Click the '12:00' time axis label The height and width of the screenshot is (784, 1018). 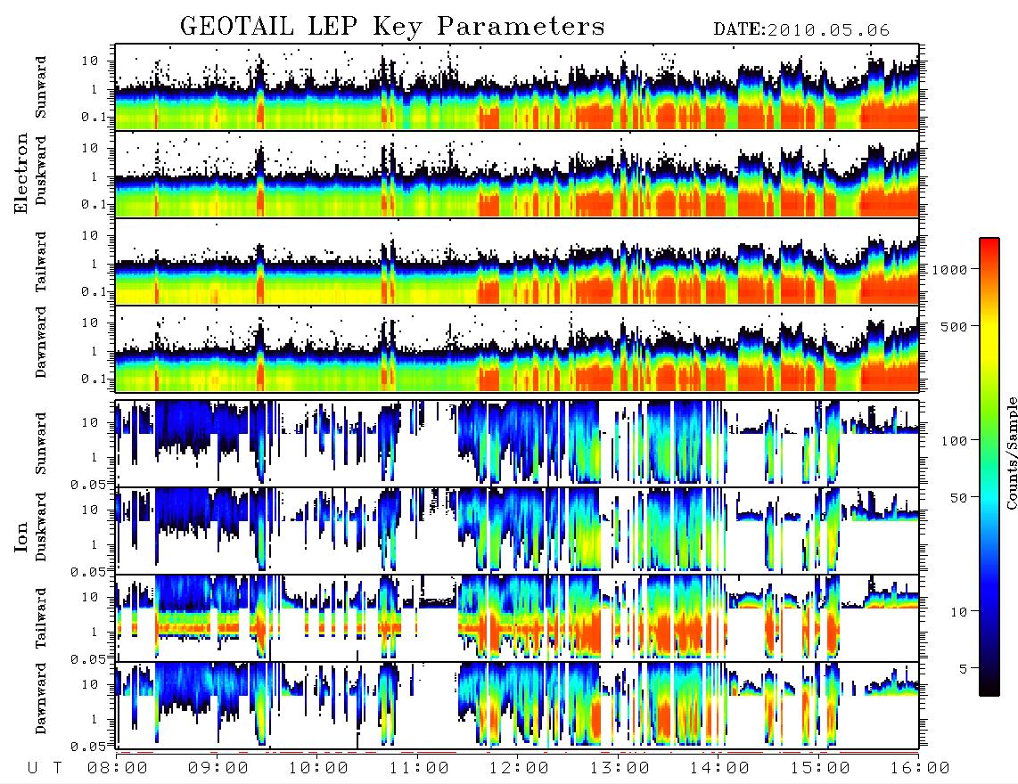tap(519, 768)
